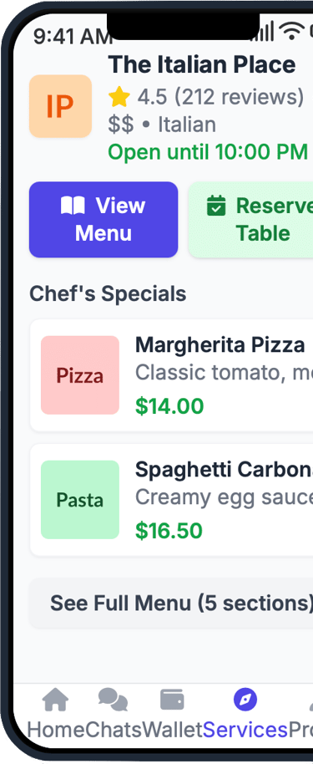Screen dimensions: 313x764
Task: Select the Services compass icon
Action: click(x=245, y=700)
